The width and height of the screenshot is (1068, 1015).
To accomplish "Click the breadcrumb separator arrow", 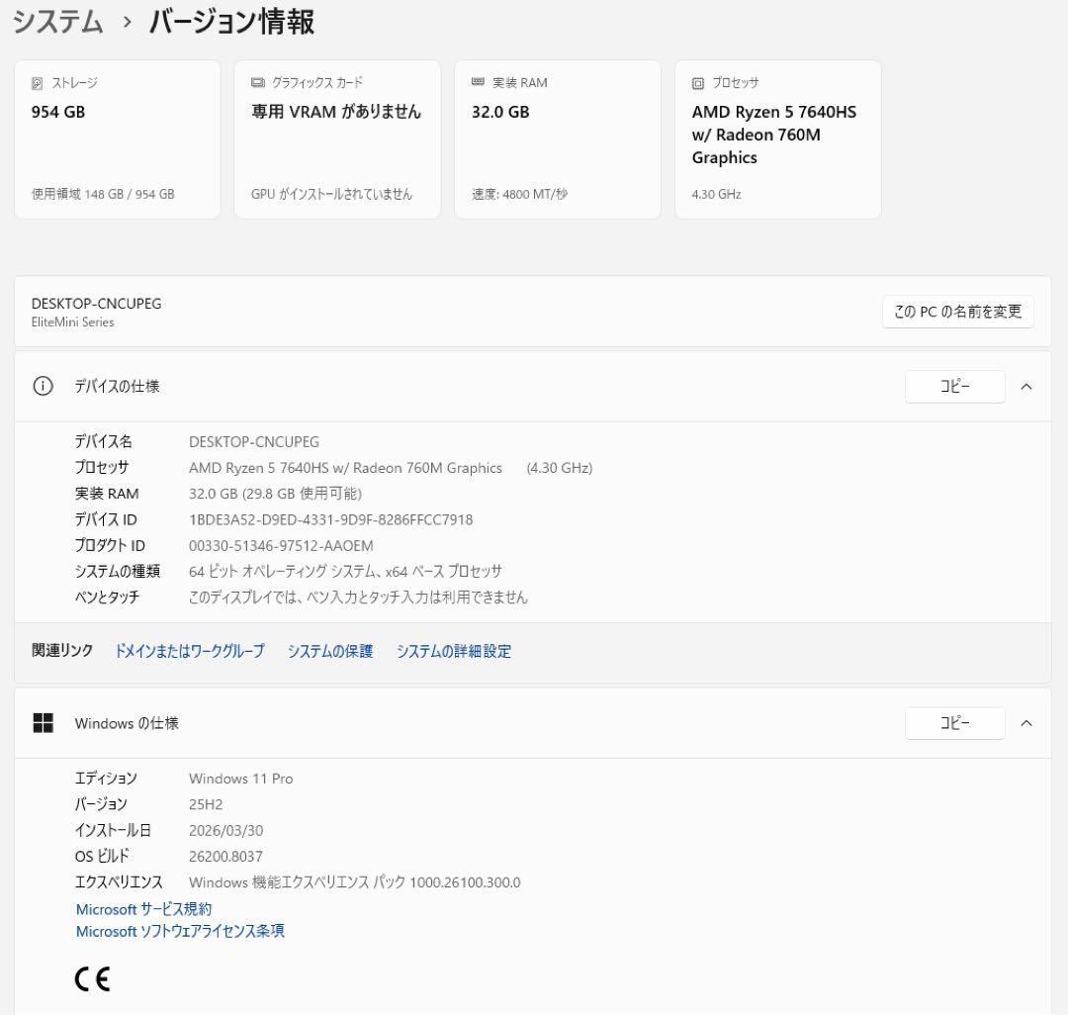I will [127, 23].
